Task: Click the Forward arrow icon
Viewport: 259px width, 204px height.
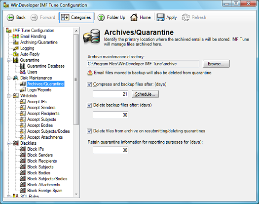Action: [x=34, y=17]
